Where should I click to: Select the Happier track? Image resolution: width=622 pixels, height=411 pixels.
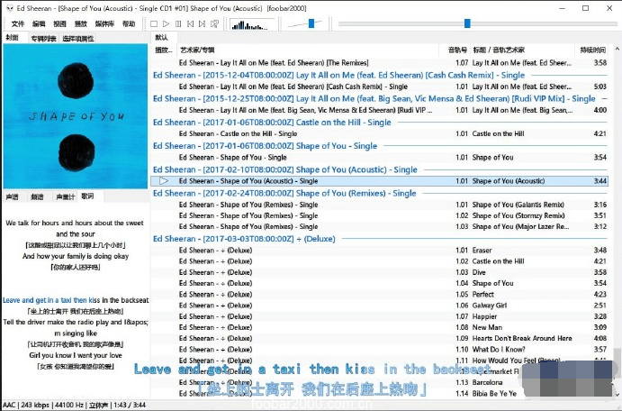coord(380,317)
